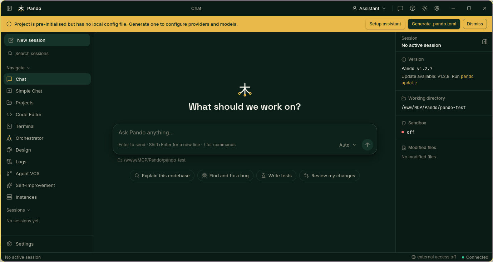Click the Version info icon
Viewport: 493px width, 262px height.
[404, 60]
